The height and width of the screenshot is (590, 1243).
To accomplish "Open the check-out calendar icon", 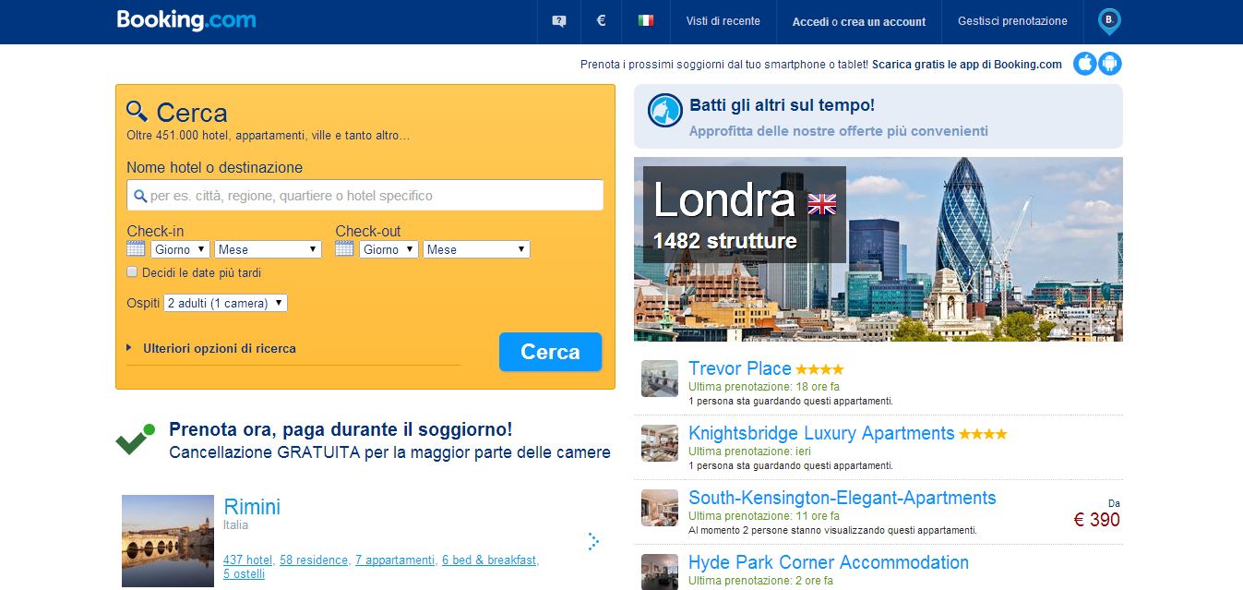I will tap(344, 248).
